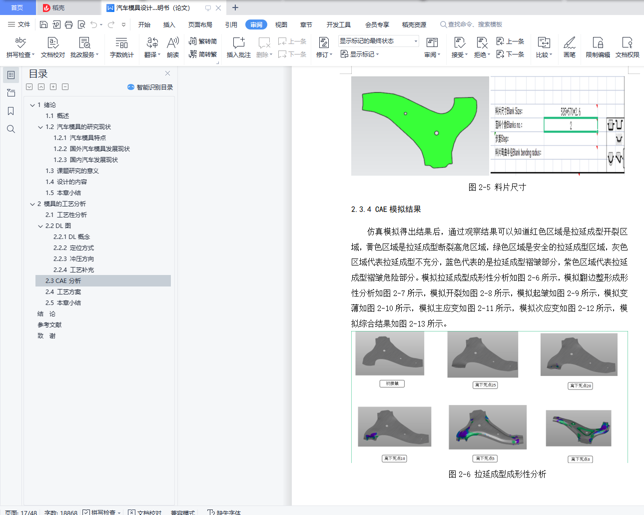
Task: Click the 页面: 17/48 status bar entry
Action: [x=21, y=512]
